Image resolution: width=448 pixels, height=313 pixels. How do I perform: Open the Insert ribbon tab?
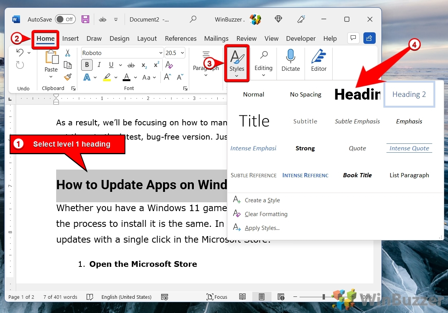(70, 38)
